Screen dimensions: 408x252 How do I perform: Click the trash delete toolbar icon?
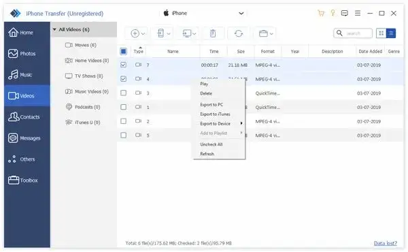(213, 33)
